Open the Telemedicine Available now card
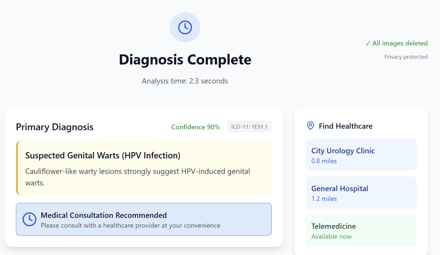 click(361, 230)
